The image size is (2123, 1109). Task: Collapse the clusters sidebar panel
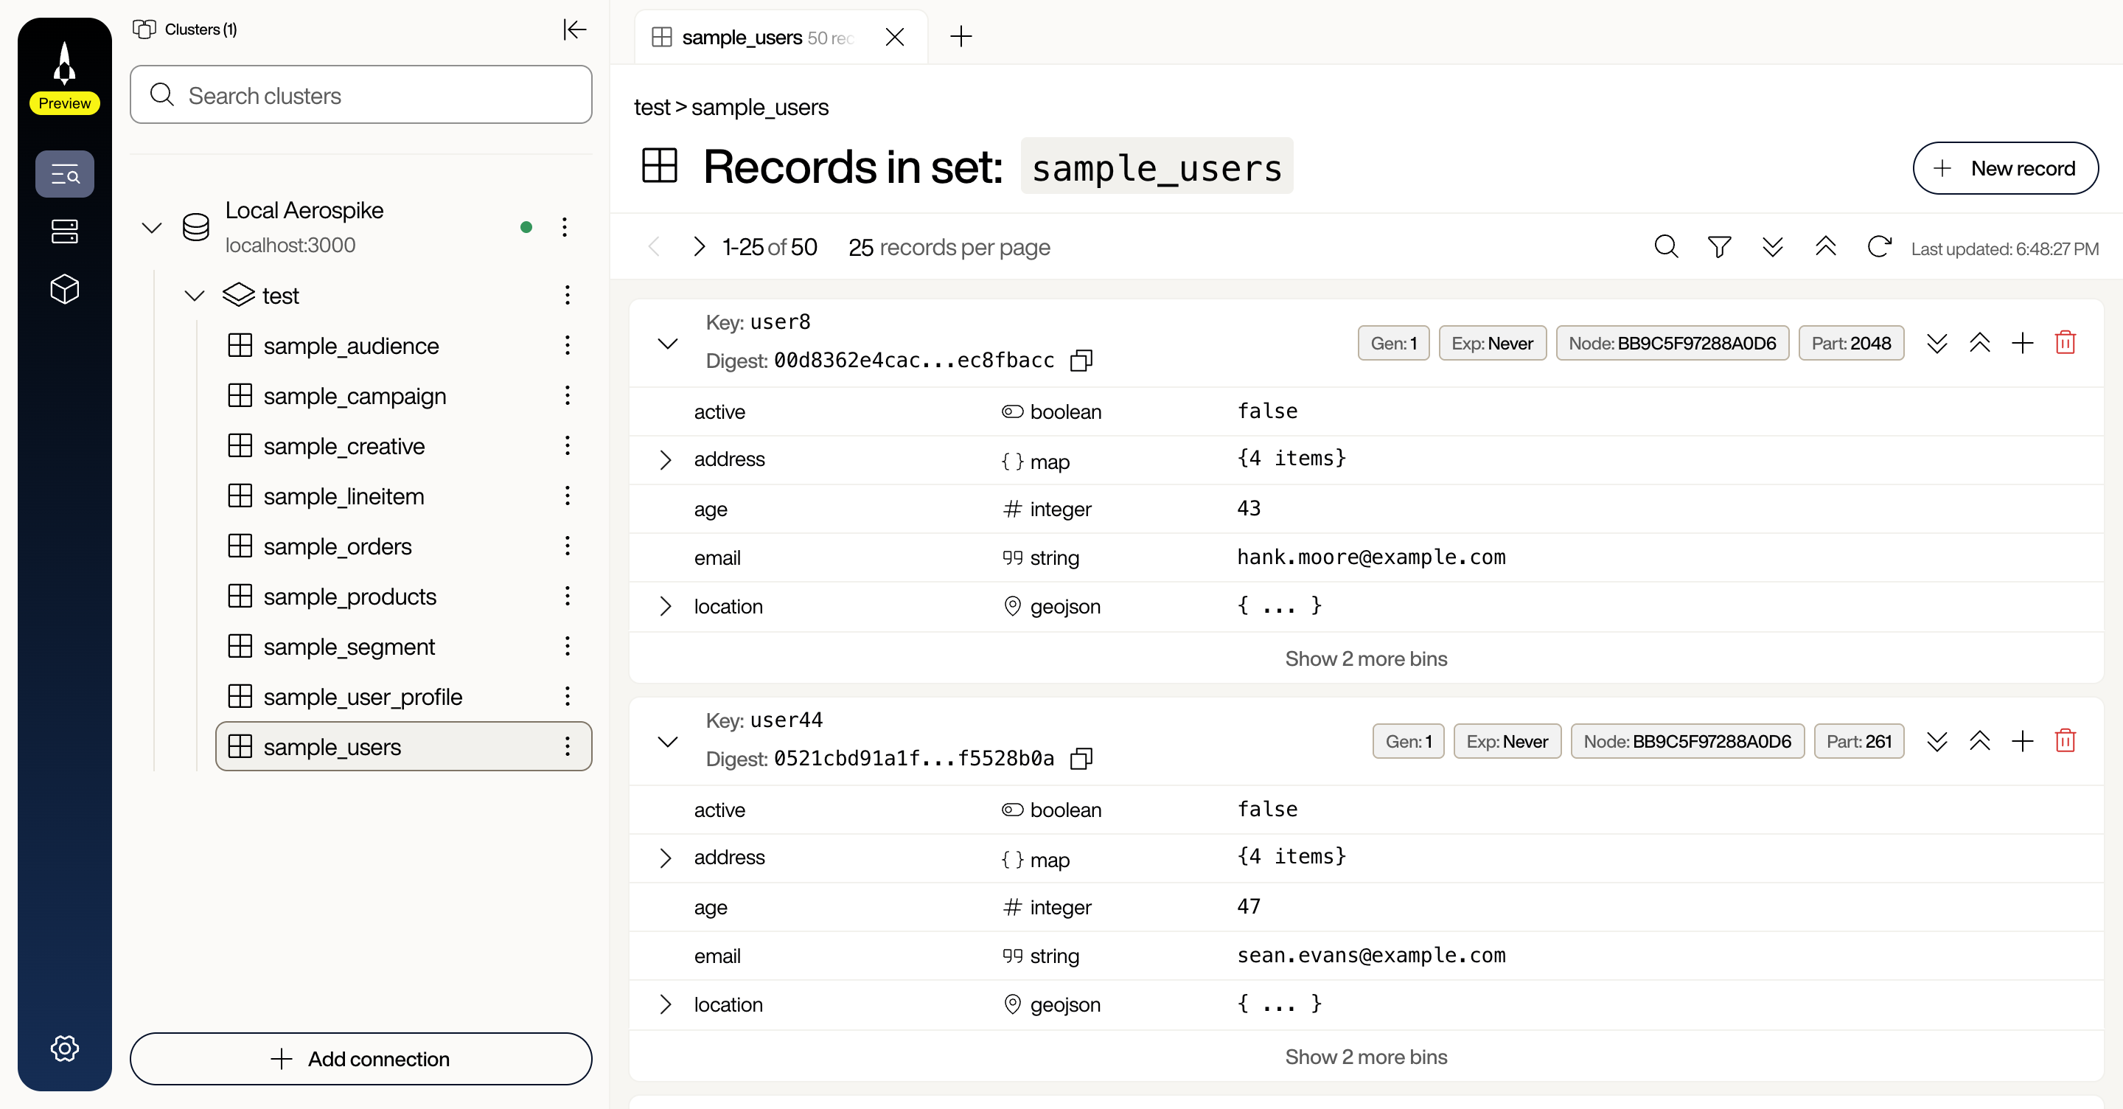click(x=574, y=29)
